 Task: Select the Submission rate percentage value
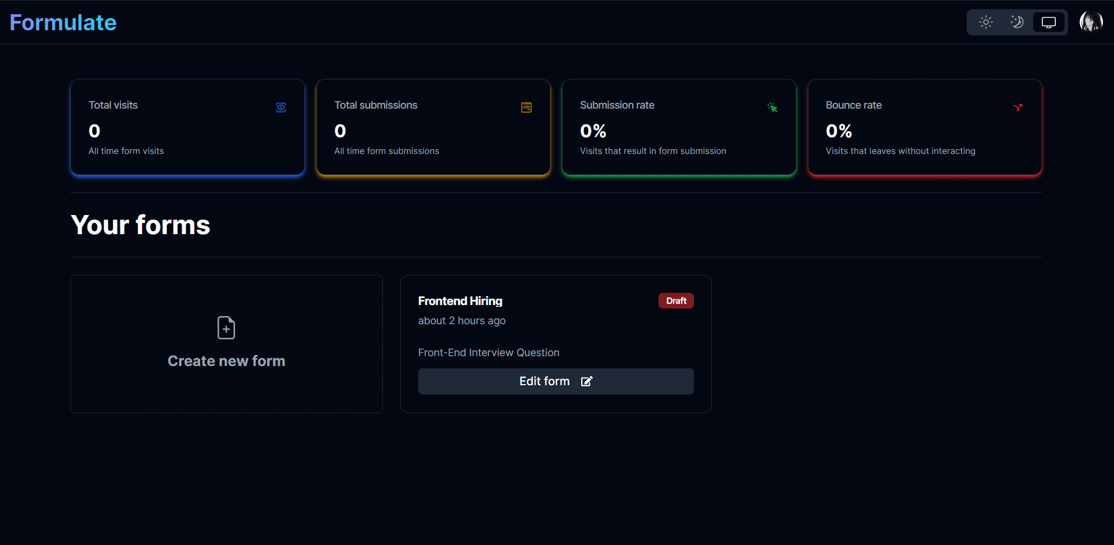pos(593,131)
